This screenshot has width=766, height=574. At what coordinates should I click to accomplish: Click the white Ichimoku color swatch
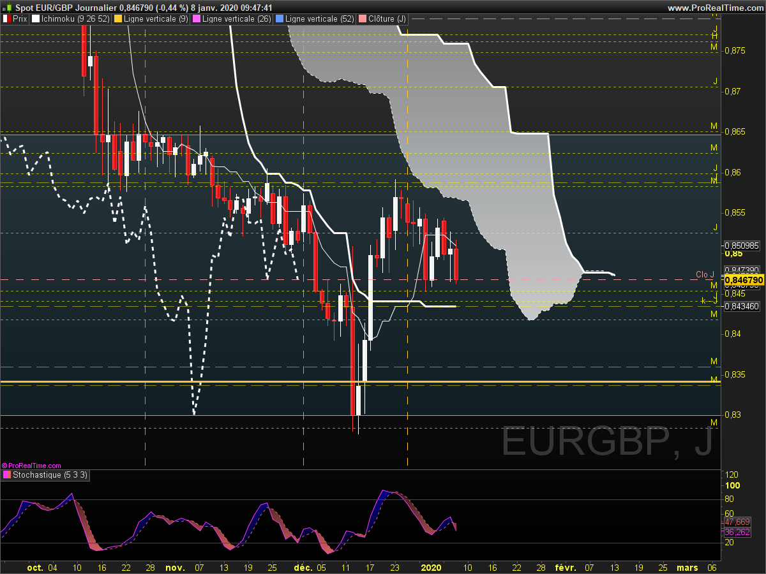(x=36, y=19)
